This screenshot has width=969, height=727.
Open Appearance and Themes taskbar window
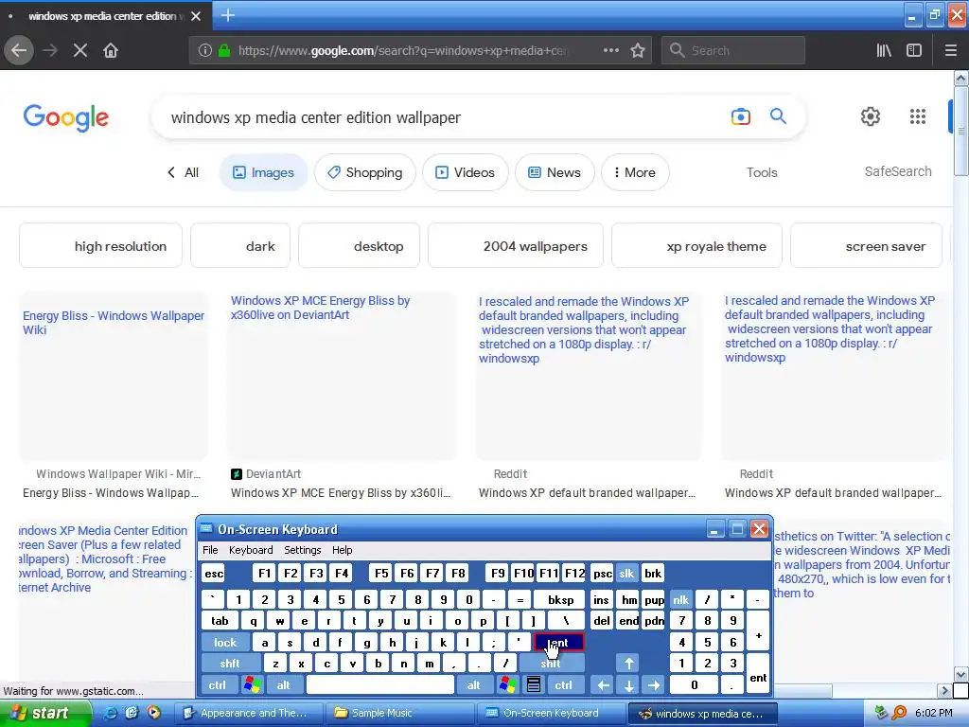click(249, 713)
